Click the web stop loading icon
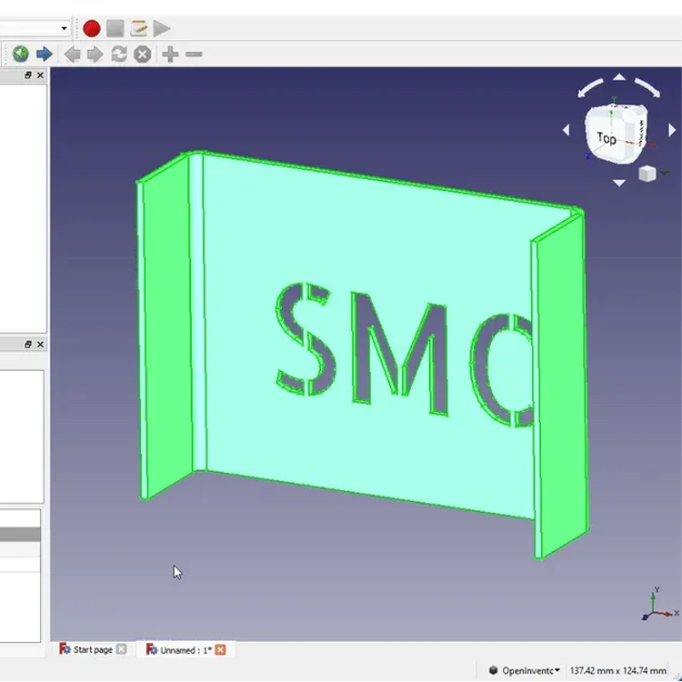Viewport: 682px width, 682px height. point(143,55)
